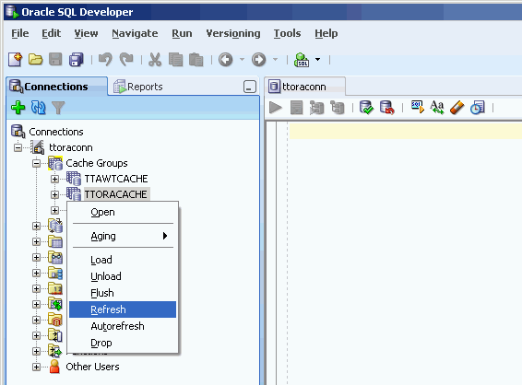Open the Versioning menu
The image size is (522, 385).
coord(233,33)
